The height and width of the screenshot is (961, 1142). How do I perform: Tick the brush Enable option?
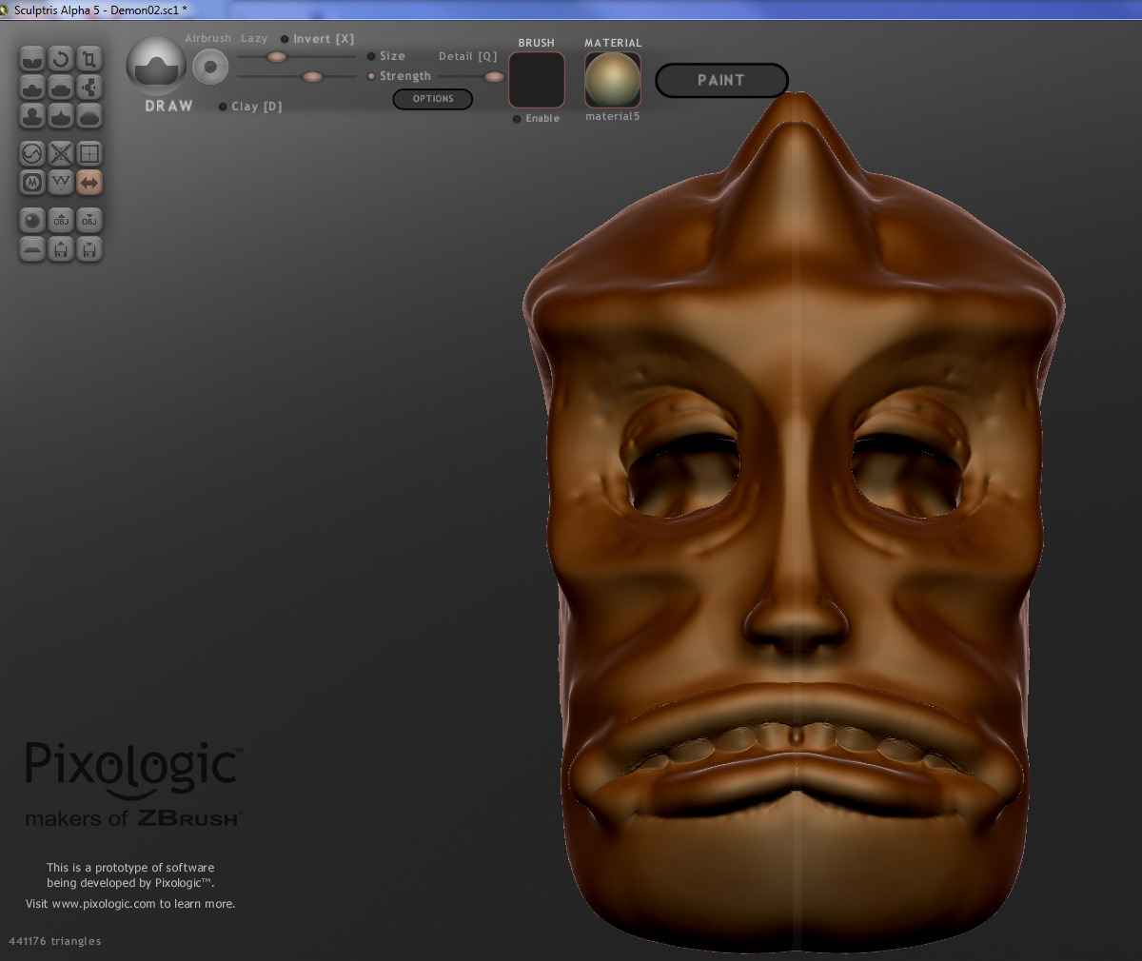pyautogui.click(x=517, y=119)
